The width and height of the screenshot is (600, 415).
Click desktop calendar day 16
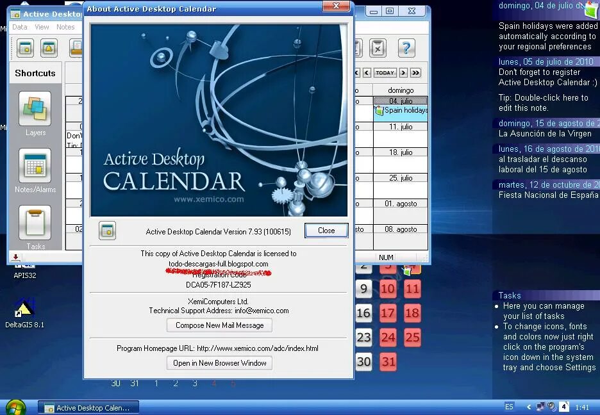click(x=363, y=313)
